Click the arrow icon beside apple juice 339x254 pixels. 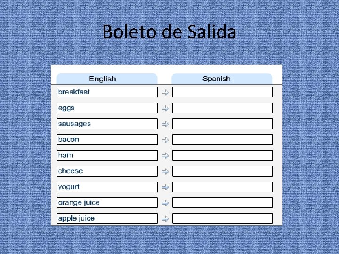pyautogui.click(x=165, y=219)
